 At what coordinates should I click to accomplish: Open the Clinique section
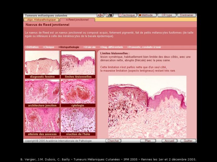point(49,47)
